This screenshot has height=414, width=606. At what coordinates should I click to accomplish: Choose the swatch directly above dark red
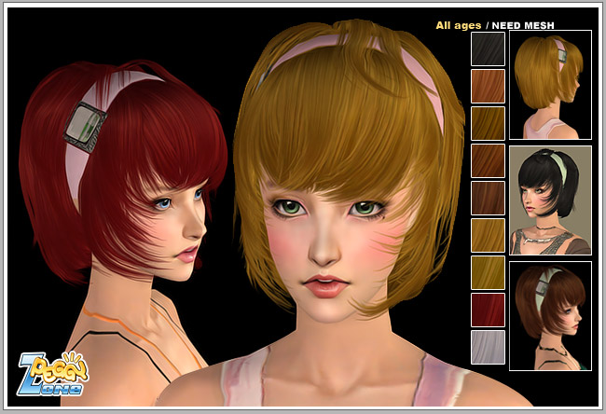tap(488, 272)
